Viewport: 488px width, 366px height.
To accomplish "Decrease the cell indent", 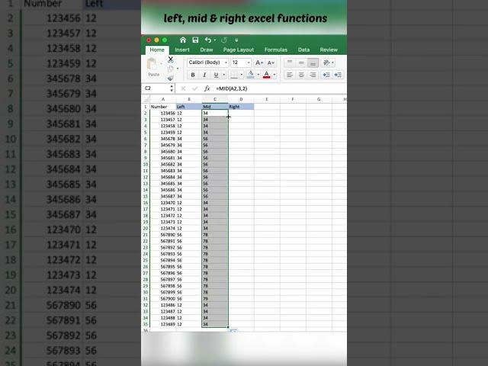I will (326, 75).
